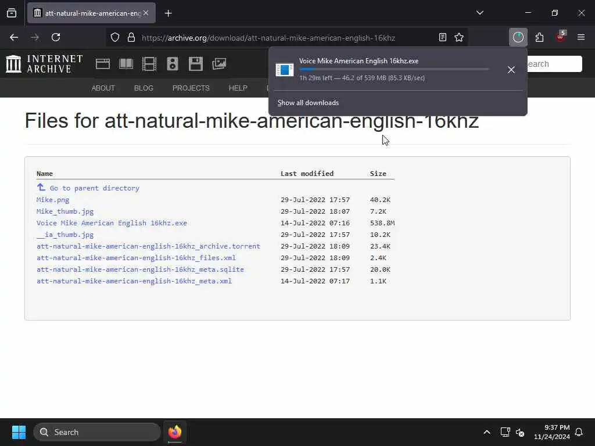Click Show all downloads
Viewport: 595px width, 446px height.
pyautogui.click(x=308, y=103)
